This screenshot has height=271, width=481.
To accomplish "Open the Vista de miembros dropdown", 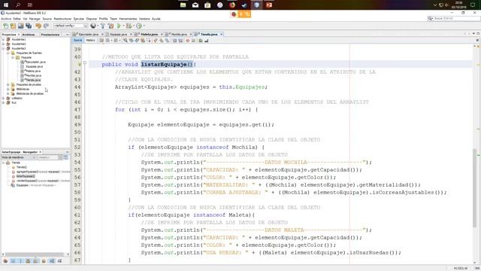I will (19, 157).
